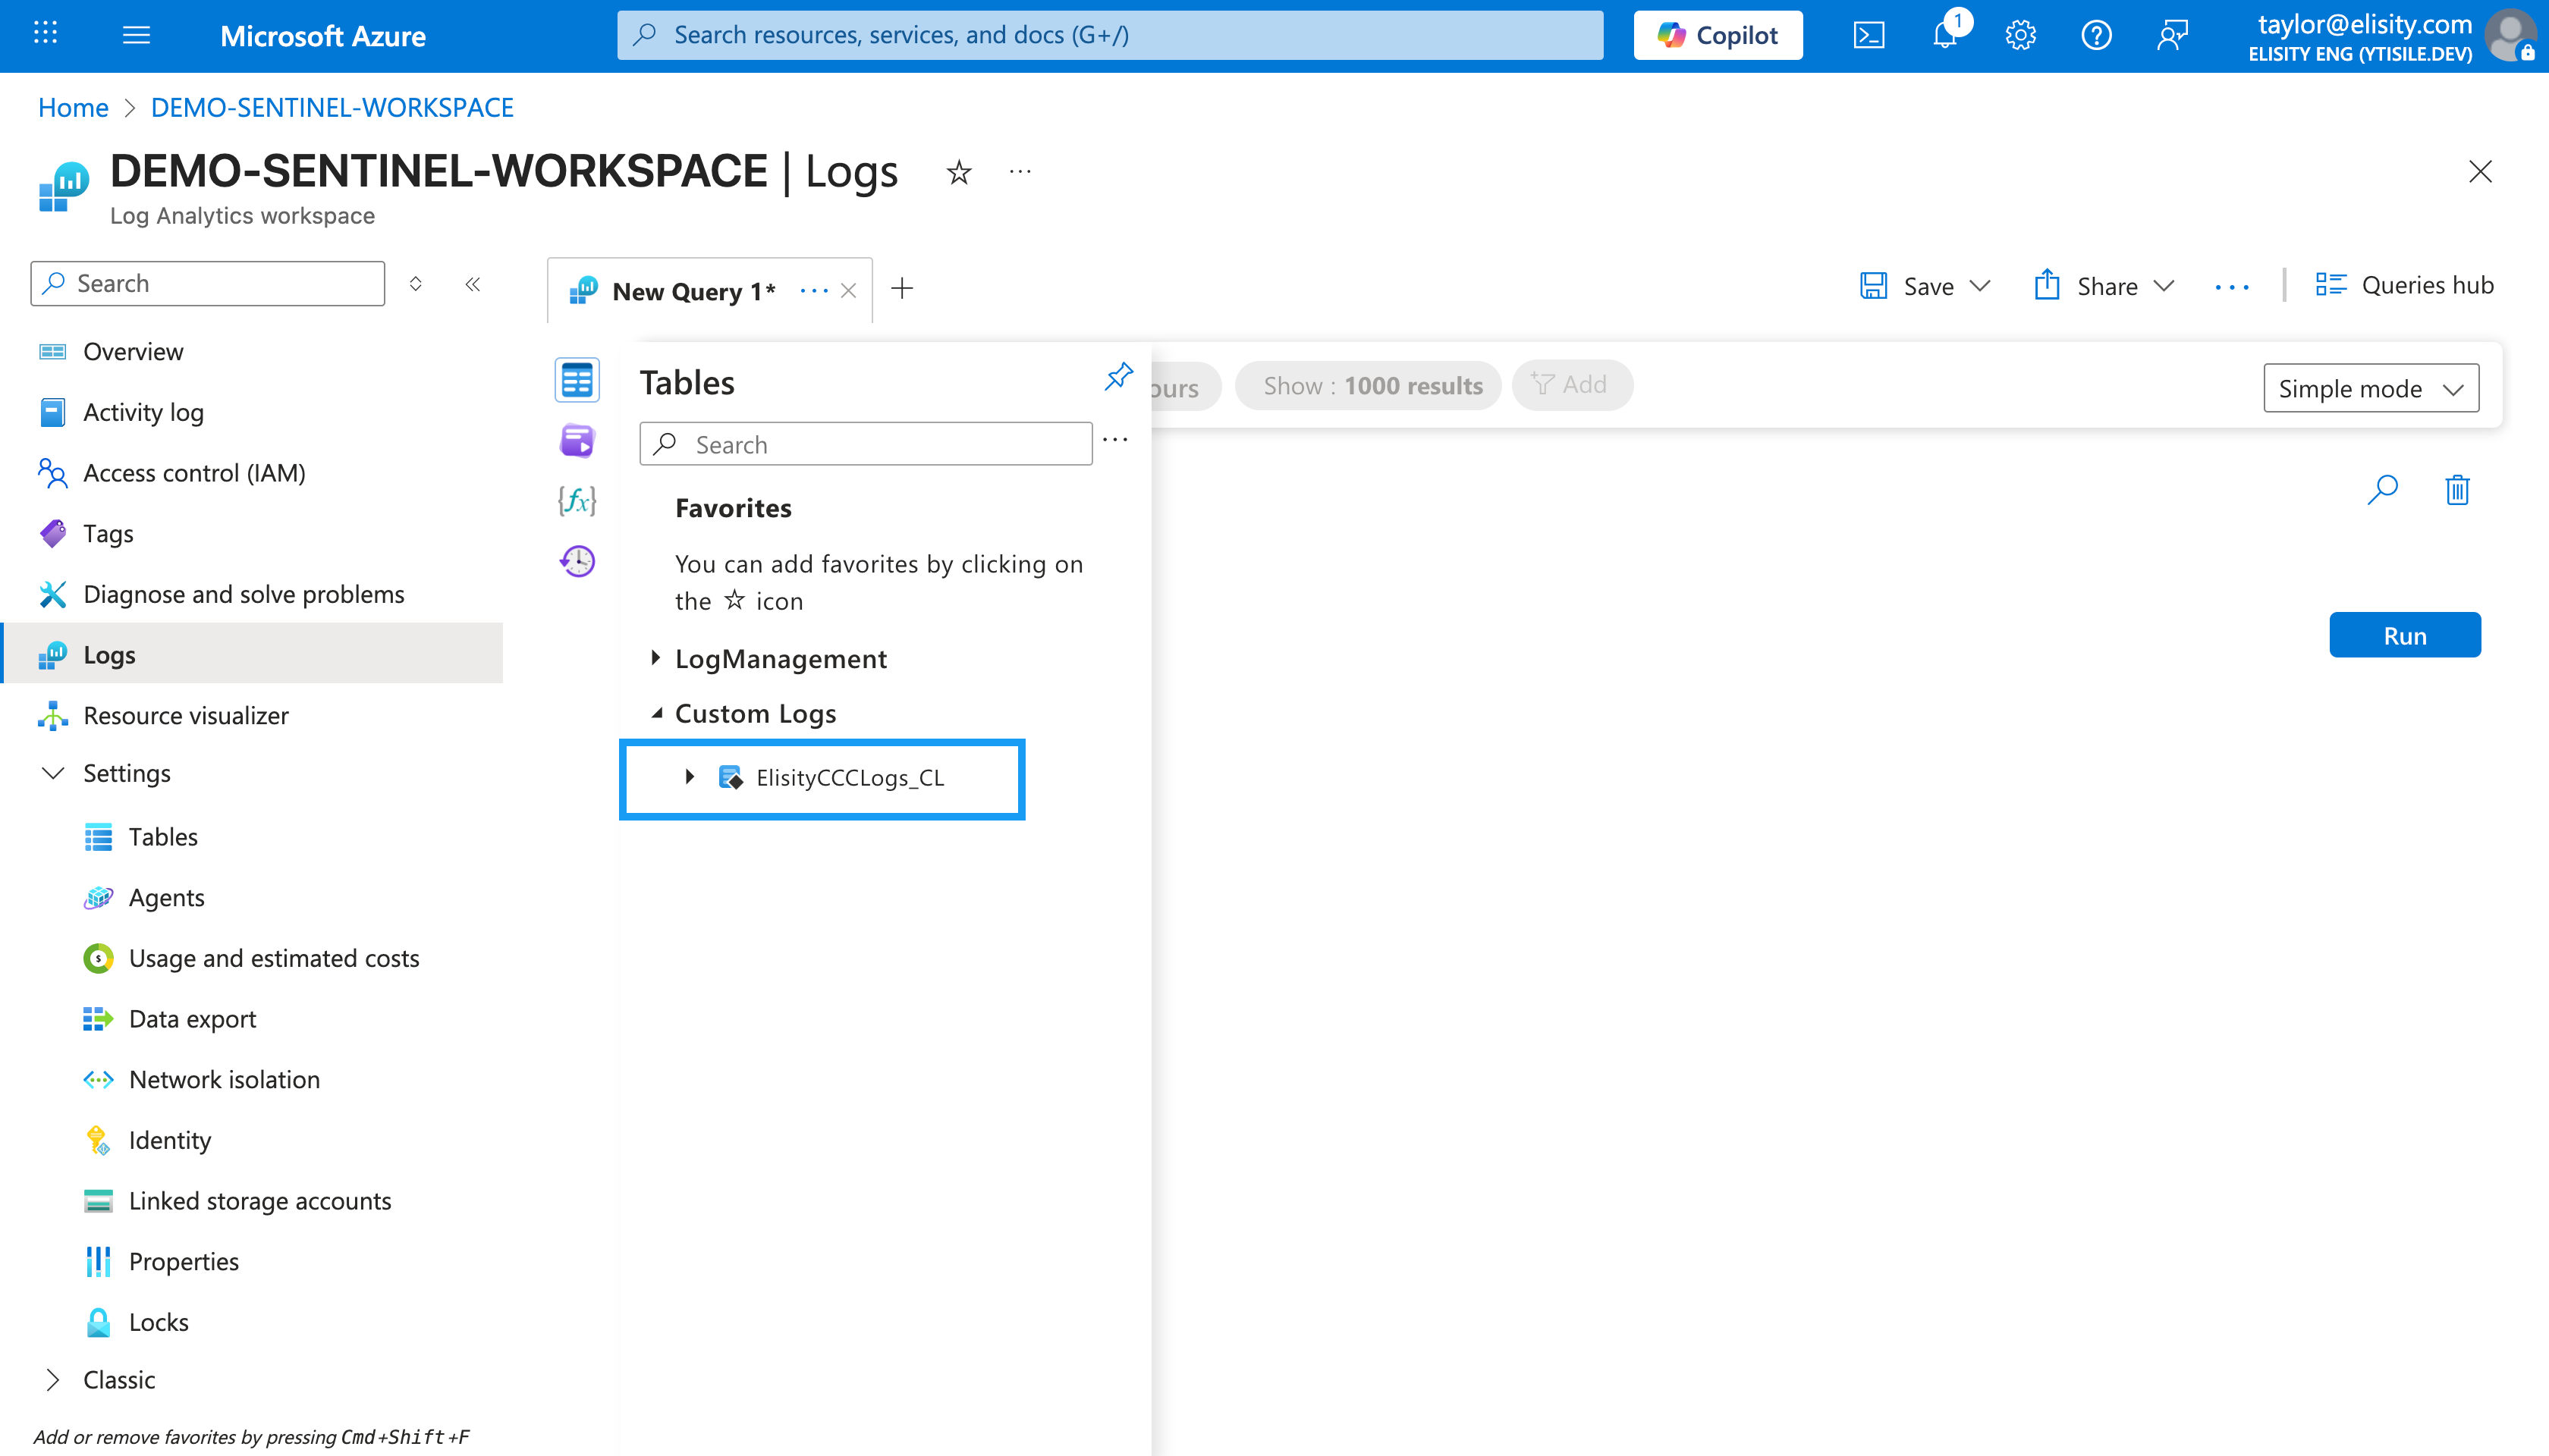Focus the global Azure search box

1109,35
